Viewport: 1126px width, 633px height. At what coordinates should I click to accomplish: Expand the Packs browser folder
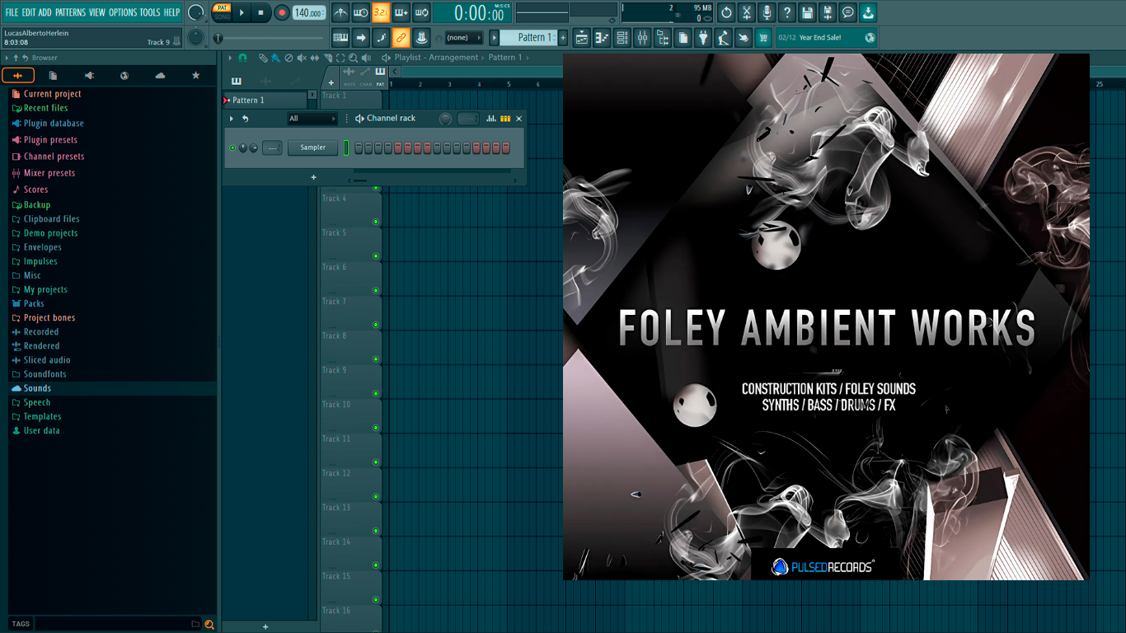click(x=34, y=303)
